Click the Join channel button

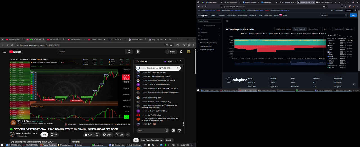click(x=44, y=135)
